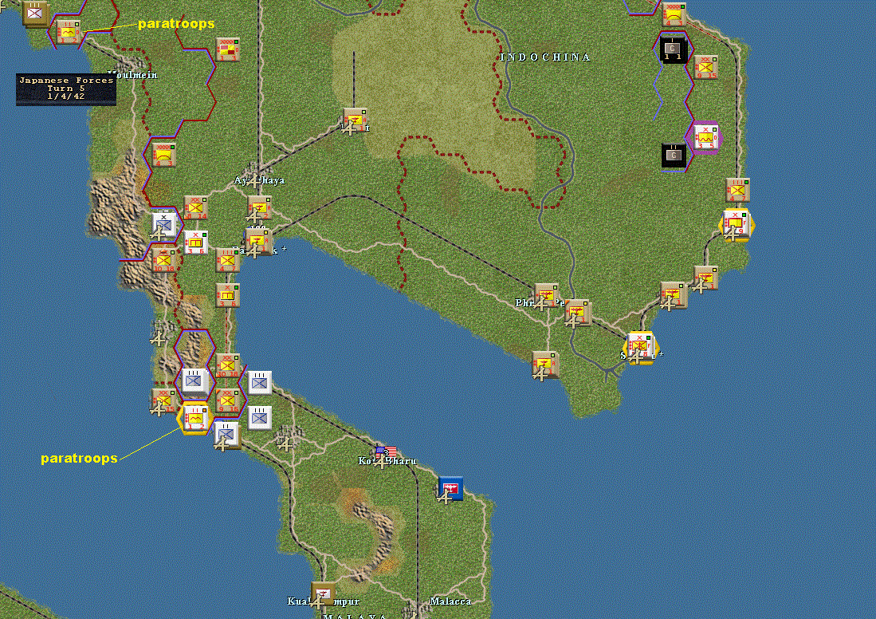This screenshot has height=619, width=876.
Task: Click the Malacca city label
Action: click(450, 601)
